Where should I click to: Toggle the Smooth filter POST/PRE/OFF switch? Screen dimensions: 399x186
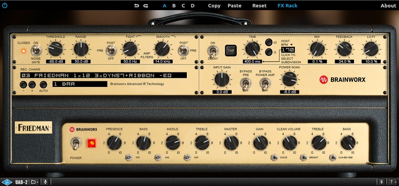[183, 51]
